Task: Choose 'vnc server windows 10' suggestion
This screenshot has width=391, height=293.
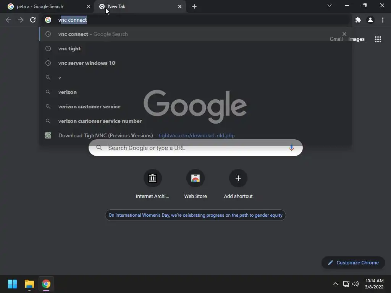Action: pyautogui.click(x=195, y=63)
